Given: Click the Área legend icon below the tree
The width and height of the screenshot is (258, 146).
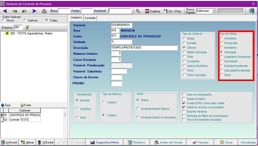Looking at the screenshot, I should pyautogui.click(x=3, y=105).
